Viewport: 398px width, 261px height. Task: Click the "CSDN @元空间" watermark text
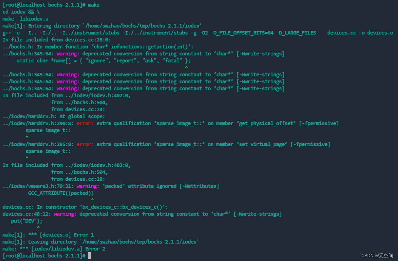pos(377,256)
